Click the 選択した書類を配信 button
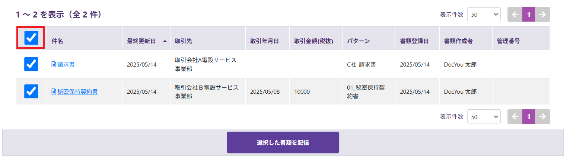 coord(283,142)
